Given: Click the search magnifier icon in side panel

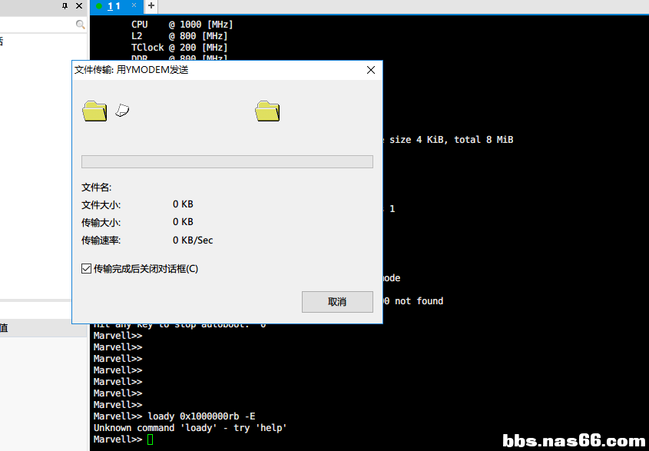Looking at the screenshot, I should coord(81,25).
